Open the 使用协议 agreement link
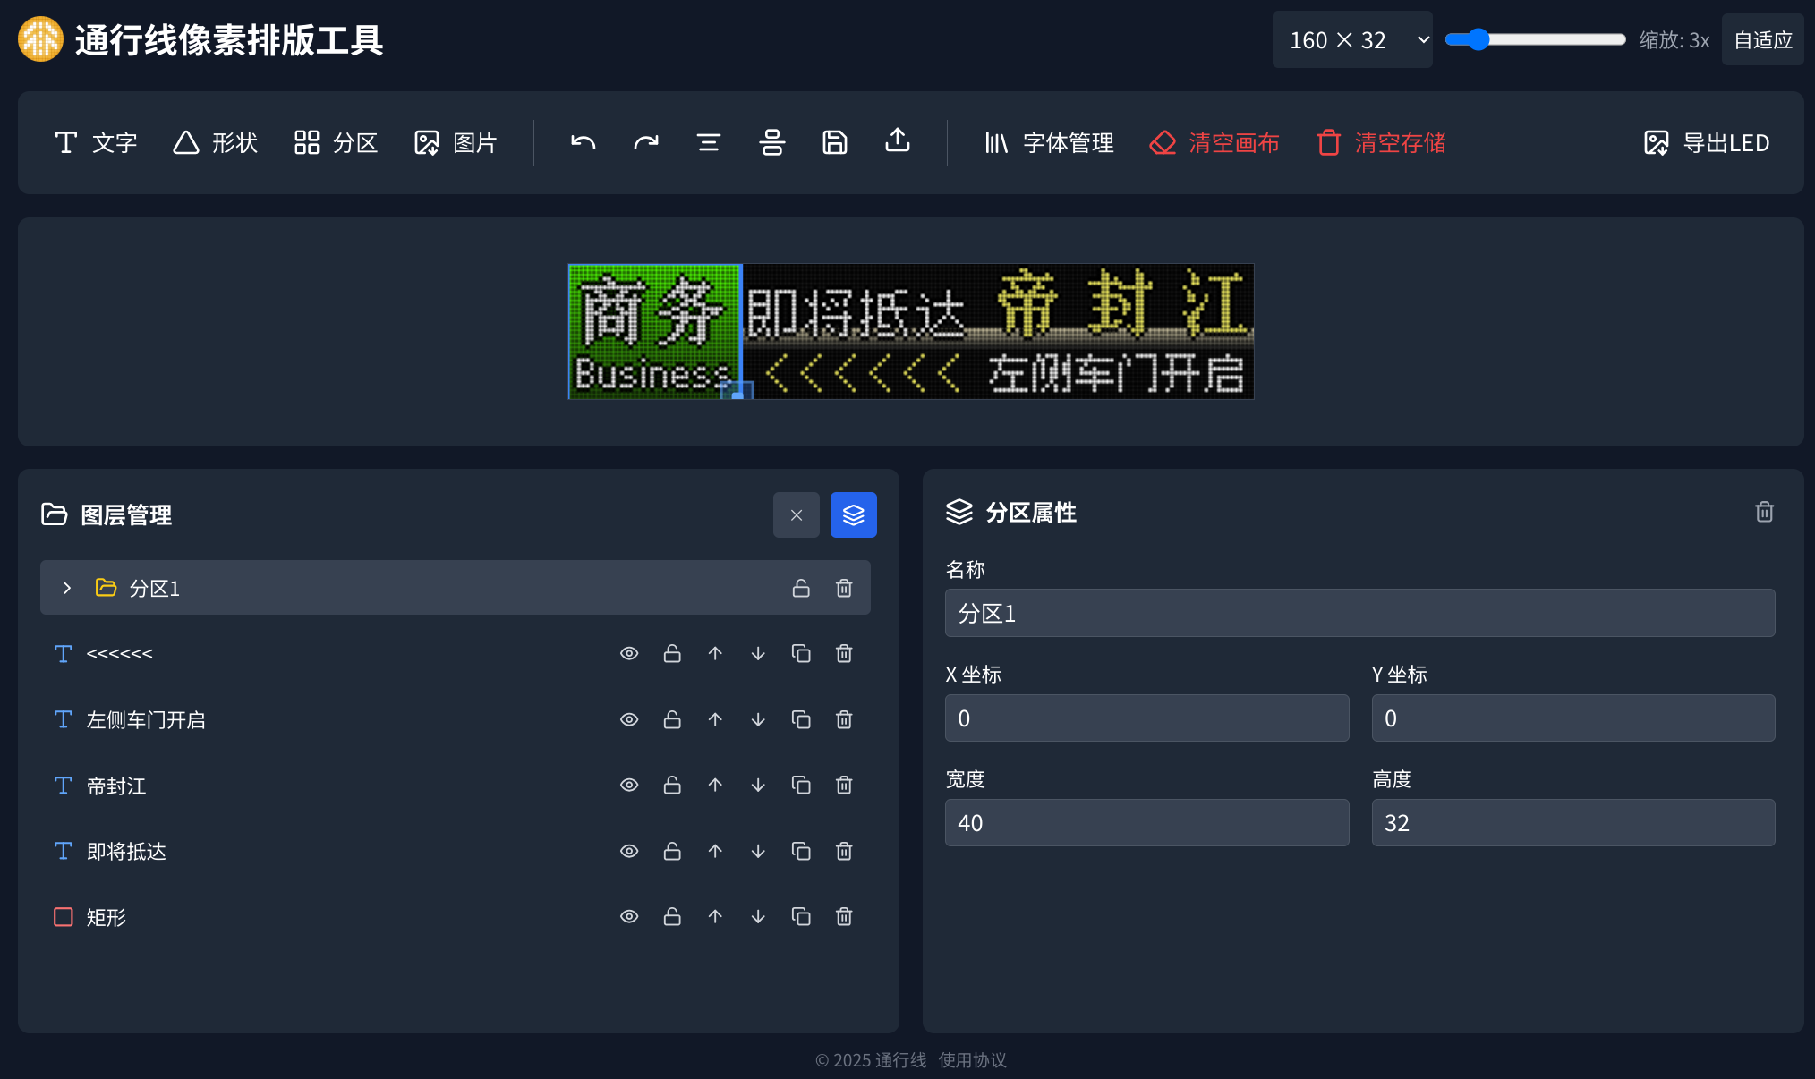Image resolution: width=1815 pixels, height=1079 pixels. click(x=972, y=1060)
